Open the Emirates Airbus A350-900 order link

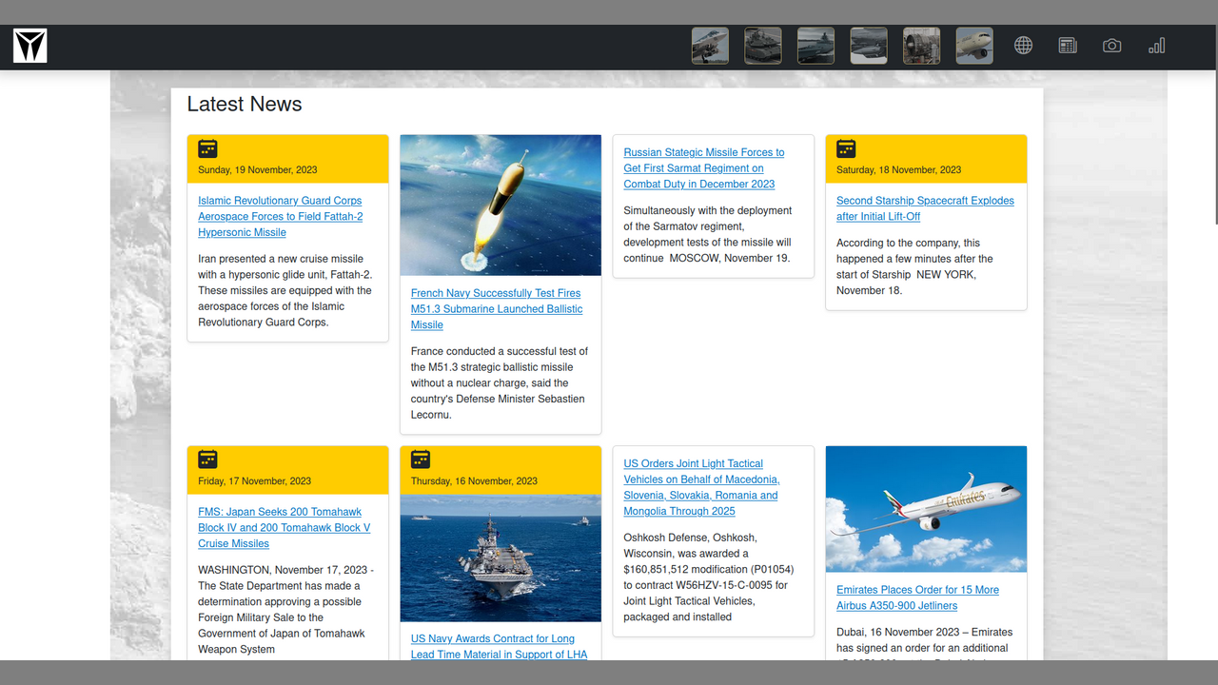(x=917, y=597)
